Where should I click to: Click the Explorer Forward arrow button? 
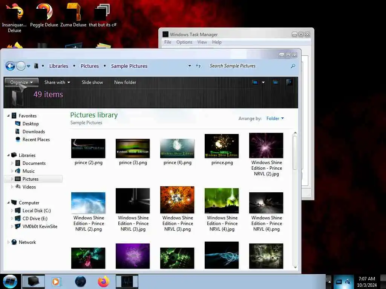[21, 66]
